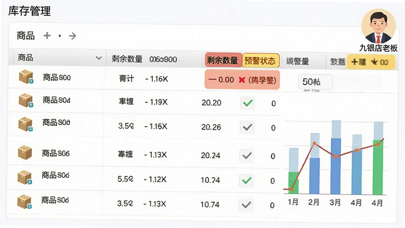Expand the 商品 column header dropdown chevron

[99, 58]
